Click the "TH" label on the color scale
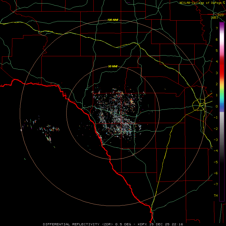This screenshot has height=226, width=226. click(216, 196)
